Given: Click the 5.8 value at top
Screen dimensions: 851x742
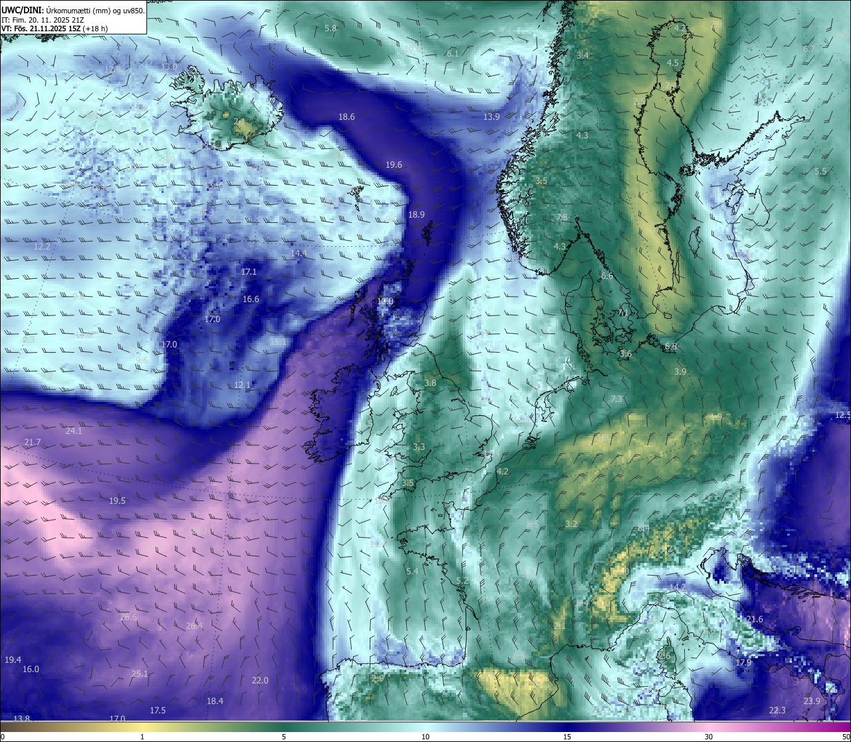Looking at the screenshot, I should (330, 28).
